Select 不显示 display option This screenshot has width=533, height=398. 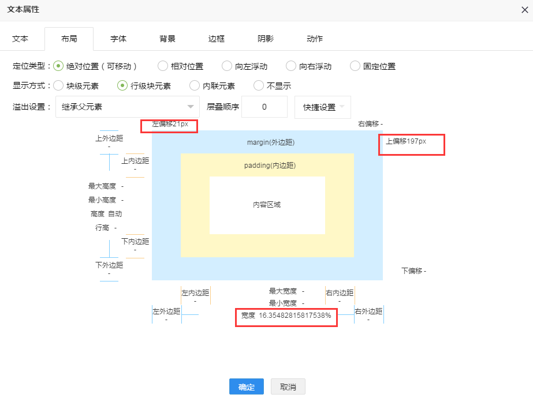[259, 86]
